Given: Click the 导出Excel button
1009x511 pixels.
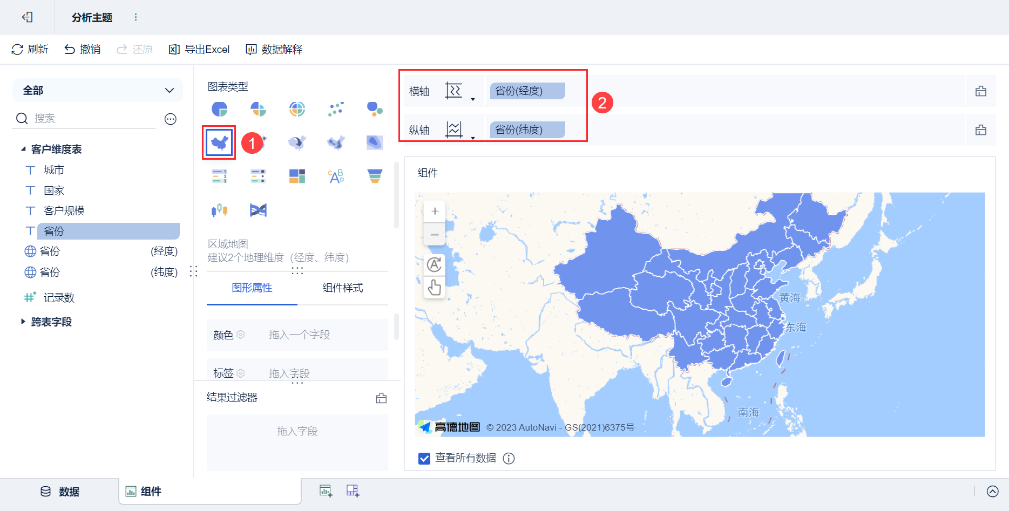Looking at the screenshot, I should click(x=199, y=50).
